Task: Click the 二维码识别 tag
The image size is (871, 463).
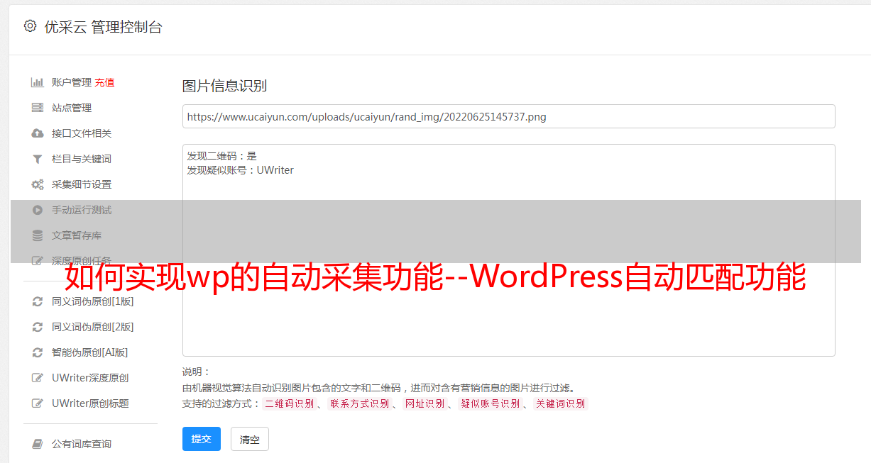Action: [289, 403]
